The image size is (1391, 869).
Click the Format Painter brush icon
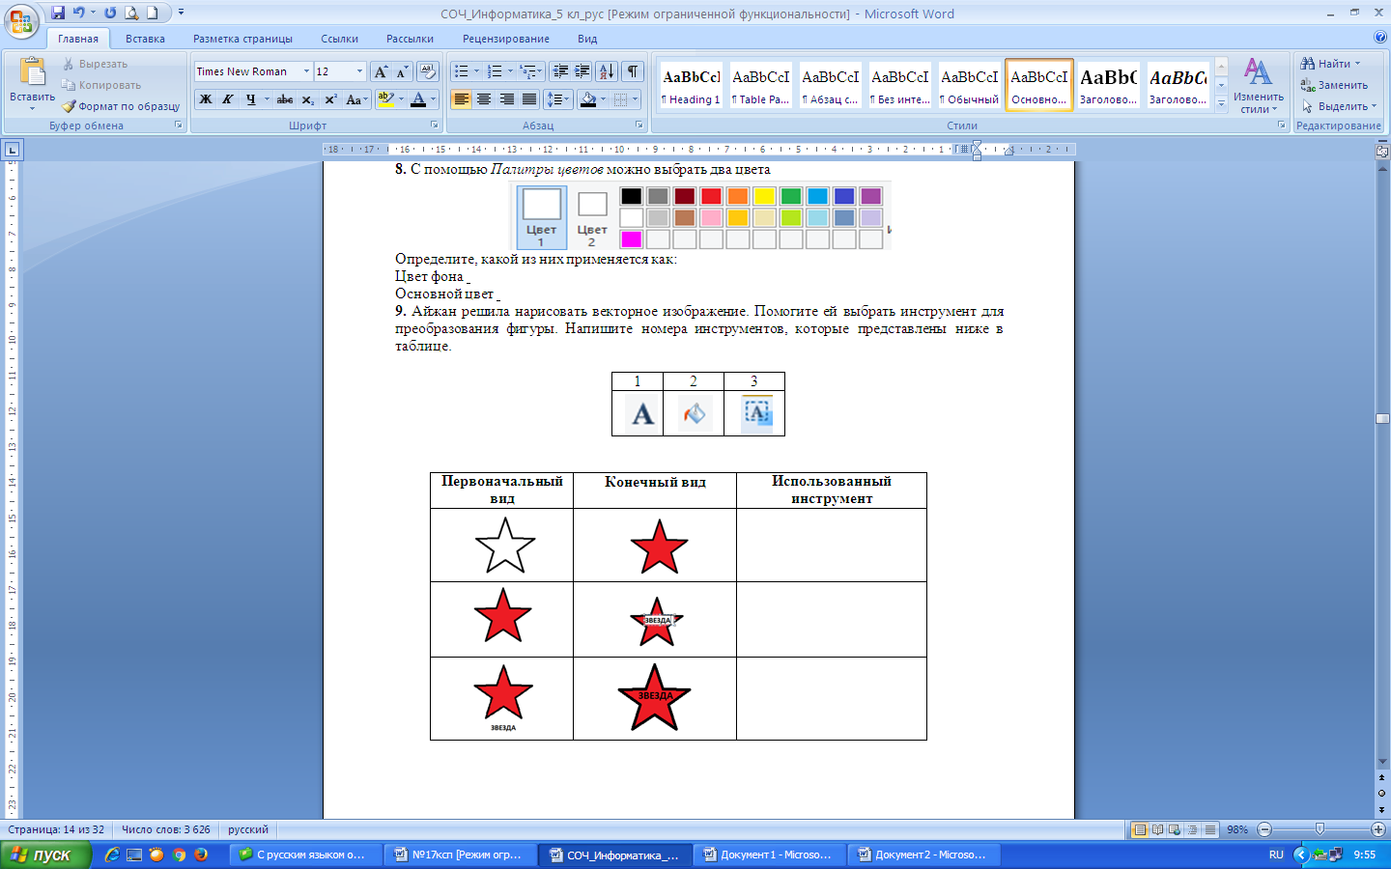[70, 106]
